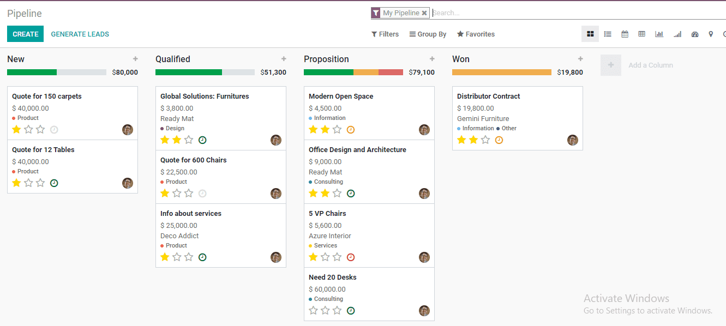Viewport: 726px width, 326px height.
Task: Set first priority star on Need 20 Desks
Action: point(313,311)
